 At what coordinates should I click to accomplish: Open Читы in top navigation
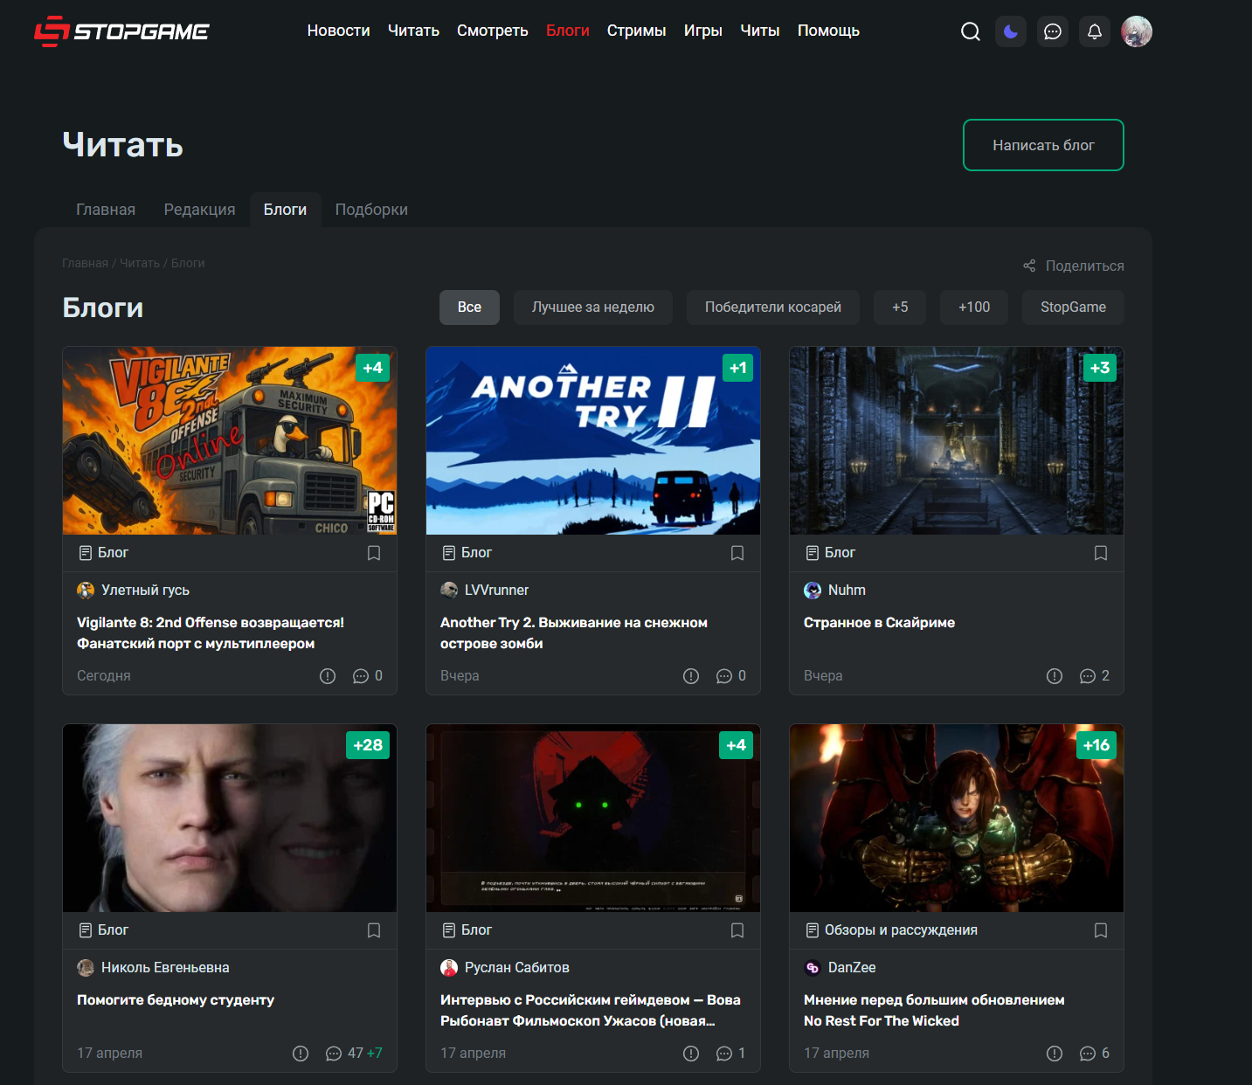click(x=760, y=31)
